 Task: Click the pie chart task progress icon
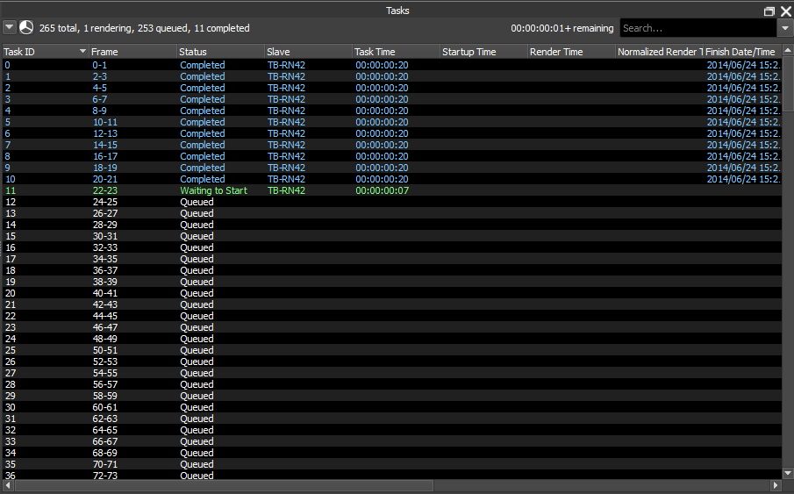[x=26, y=28]
